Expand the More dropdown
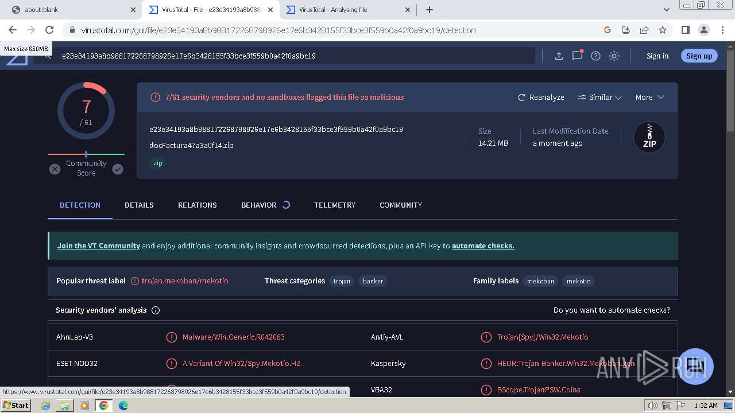Screen dimensions: 735x413 649,97
